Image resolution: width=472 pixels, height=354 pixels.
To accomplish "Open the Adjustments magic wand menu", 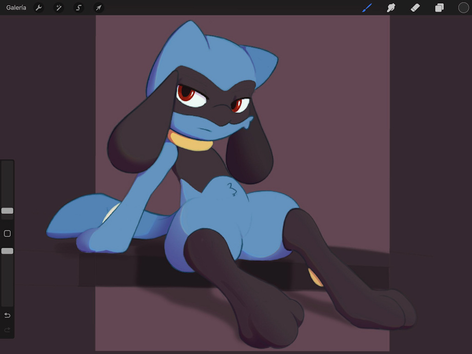I will (58, 8).
